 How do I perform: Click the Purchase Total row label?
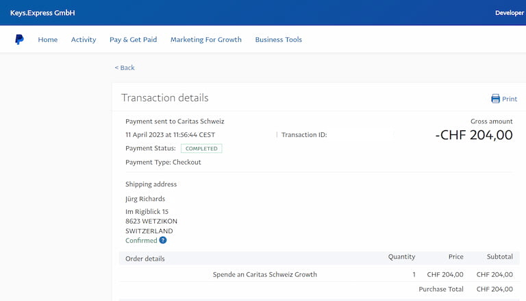(441, 289)
